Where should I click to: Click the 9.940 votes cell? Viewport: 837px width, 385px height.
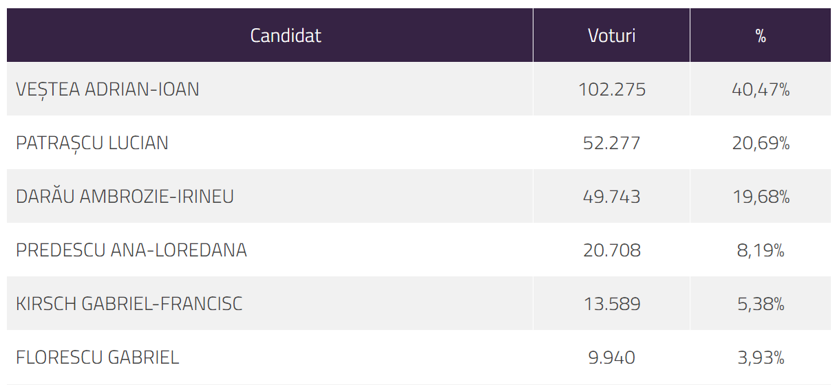611,357
